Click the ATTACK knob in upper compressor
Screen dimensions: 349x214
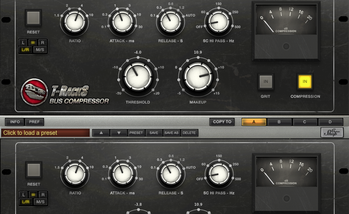click(122, 22)
